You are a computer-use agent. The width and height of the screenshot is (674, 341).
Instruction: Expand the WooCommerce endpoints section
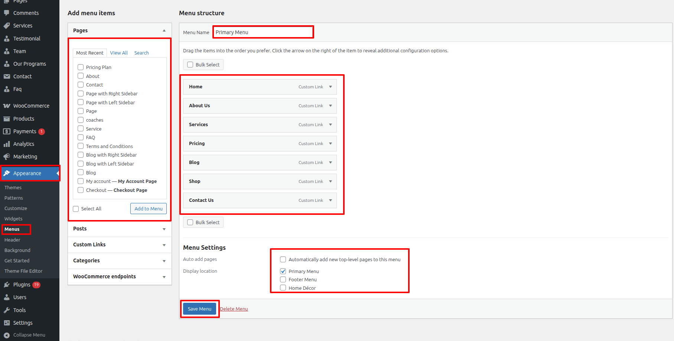(164, 277)
